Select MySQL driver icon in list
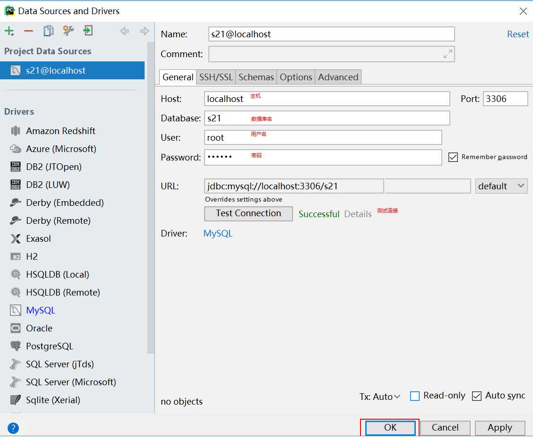The width and height of the screenshot is (533, 440). (x=16, y=310)
